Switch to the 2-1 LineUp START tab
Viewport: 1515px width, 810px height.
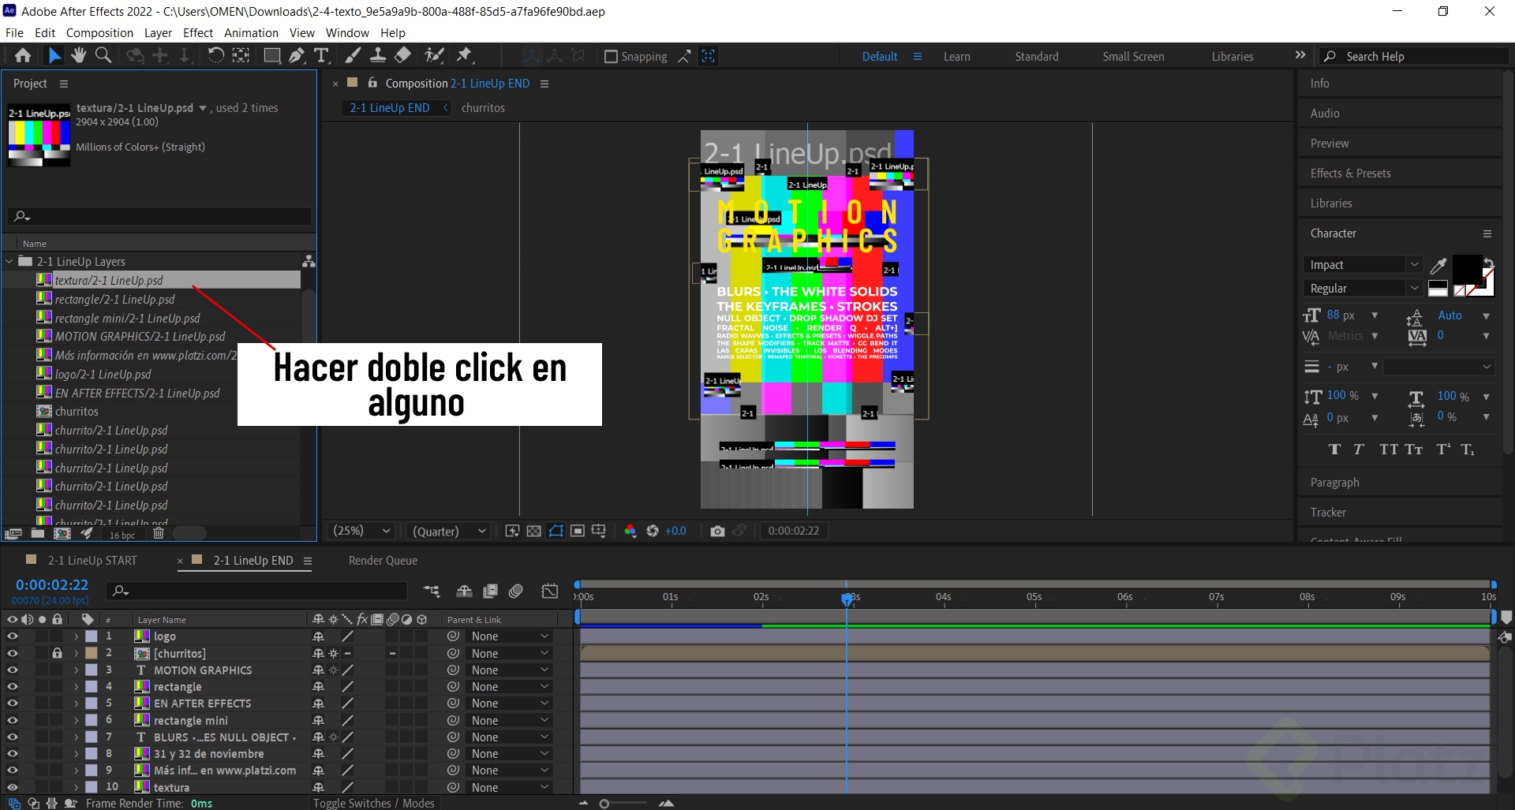pos(91,560)
